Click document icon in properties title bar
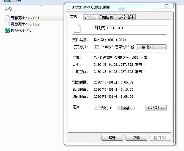 point(68,7)
